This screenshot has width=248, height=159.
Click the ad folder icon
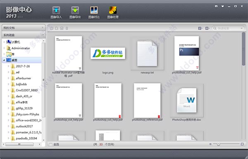pos(13,72)
